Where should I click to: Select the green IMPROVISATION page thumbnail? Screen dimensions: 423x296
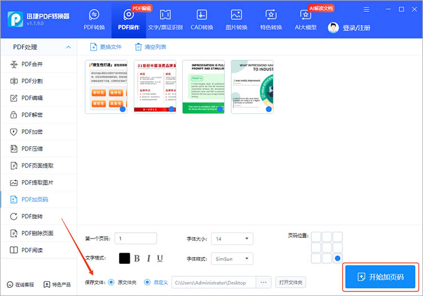[204, 86]
